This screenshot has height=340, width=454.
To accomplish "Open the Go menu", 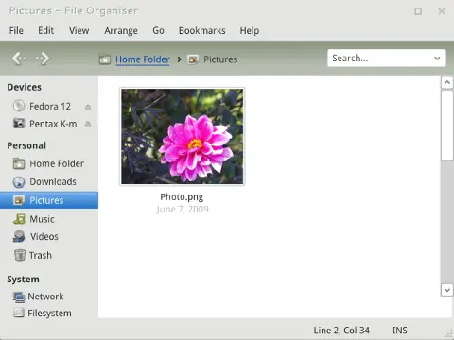I will 158,30.
